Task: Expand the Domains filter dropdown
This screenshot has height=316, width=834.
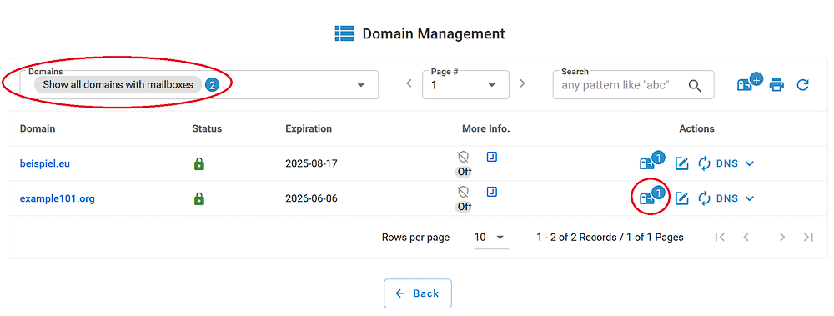Action: coord(360,85)
